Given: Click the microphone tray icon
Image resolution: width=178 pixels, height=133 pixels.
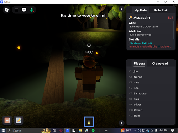Looking at the screenshot, I should click(x=156, y=131).
